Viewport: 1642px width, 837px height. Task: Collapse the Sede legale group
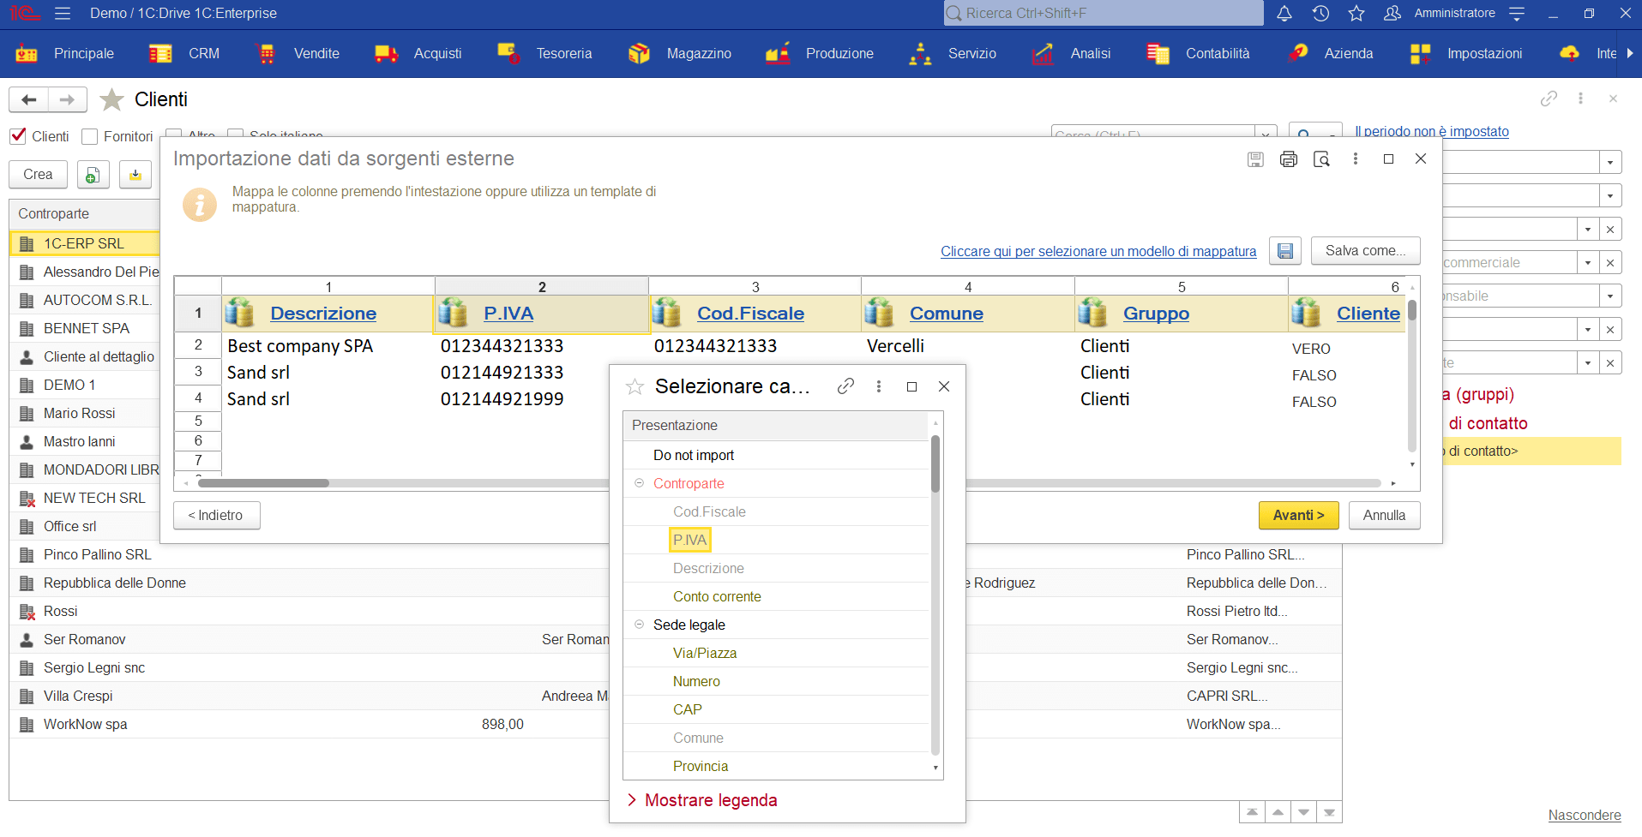[x=639, y=625]
